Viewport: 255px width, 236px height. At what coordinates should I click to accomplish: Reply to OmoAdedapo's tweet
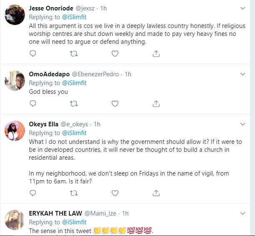click(x=33, y=103)
